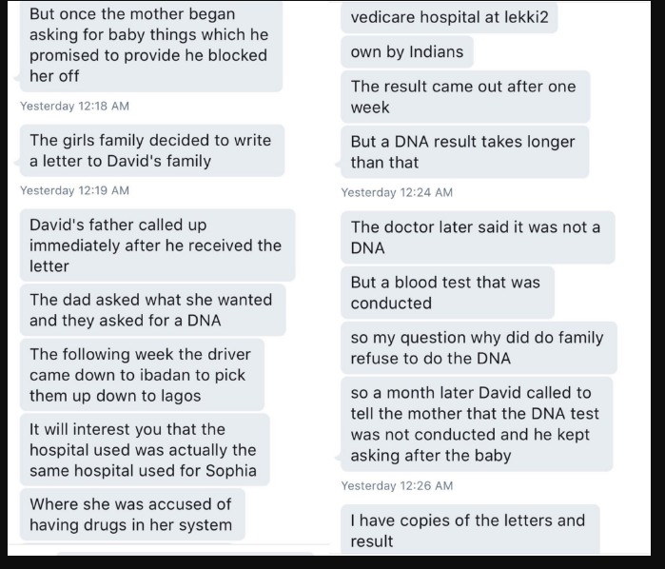Click message about driver coming to ibadan
Screen dimensions: 665x569
pyautogui.click(x=142, y=375)
